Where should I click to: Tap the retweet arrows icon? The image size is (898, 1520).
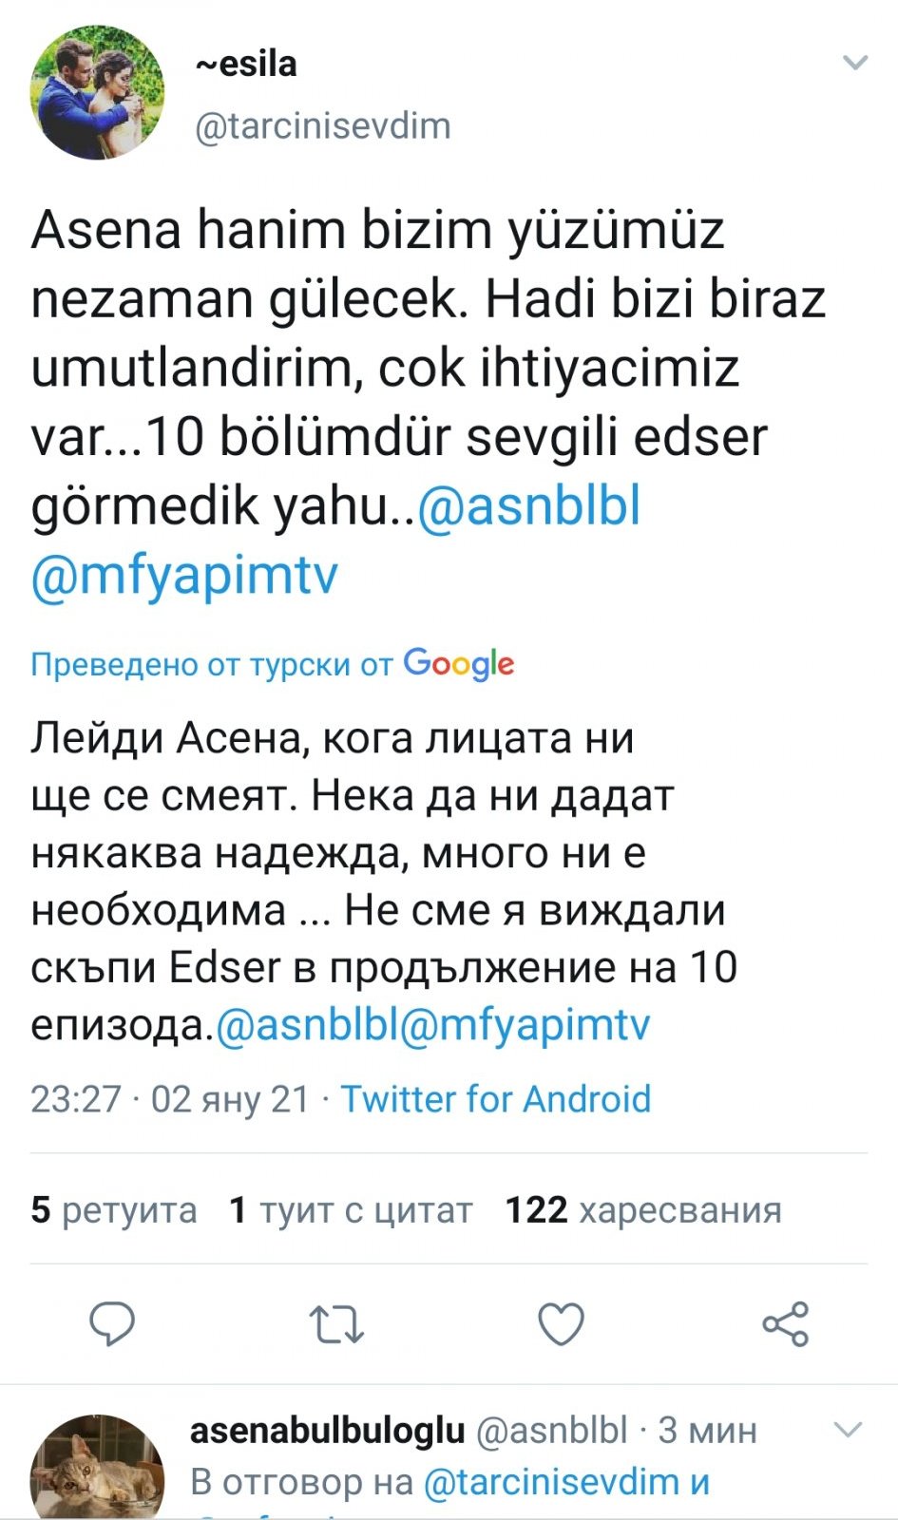coord(336,1323)
